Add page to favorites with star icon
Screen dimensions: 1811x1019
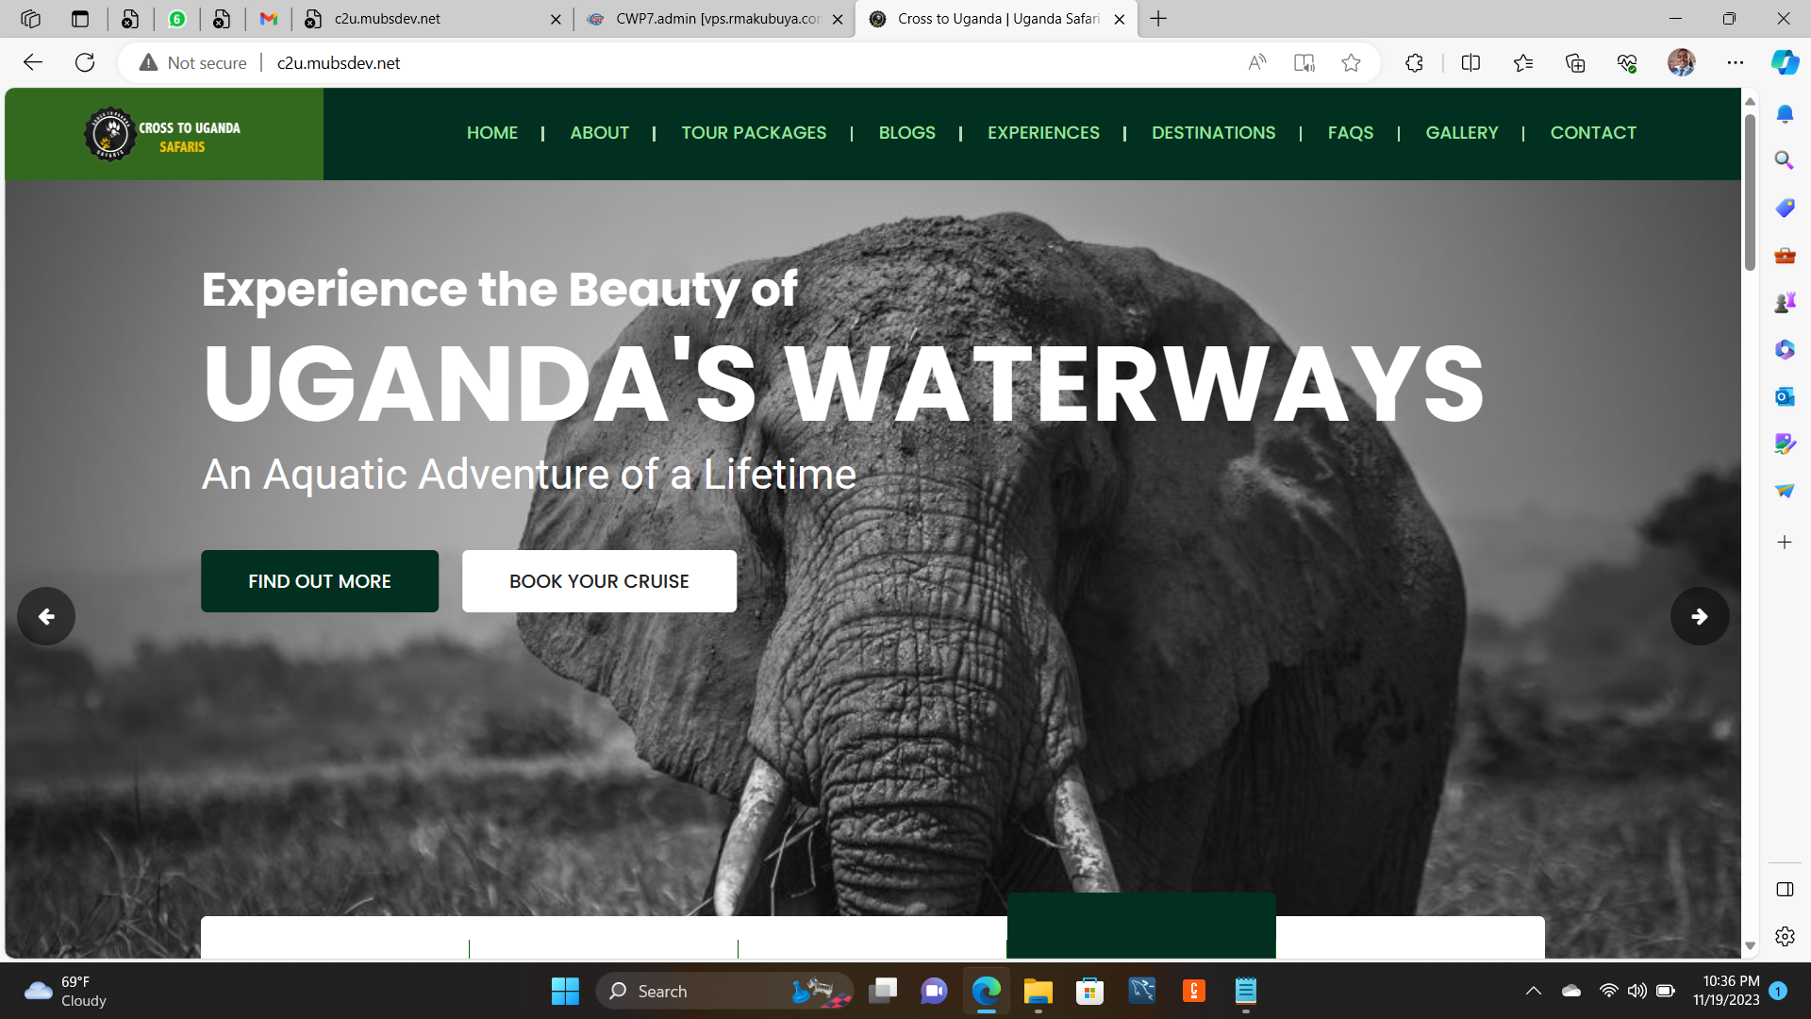point(1351,62)
